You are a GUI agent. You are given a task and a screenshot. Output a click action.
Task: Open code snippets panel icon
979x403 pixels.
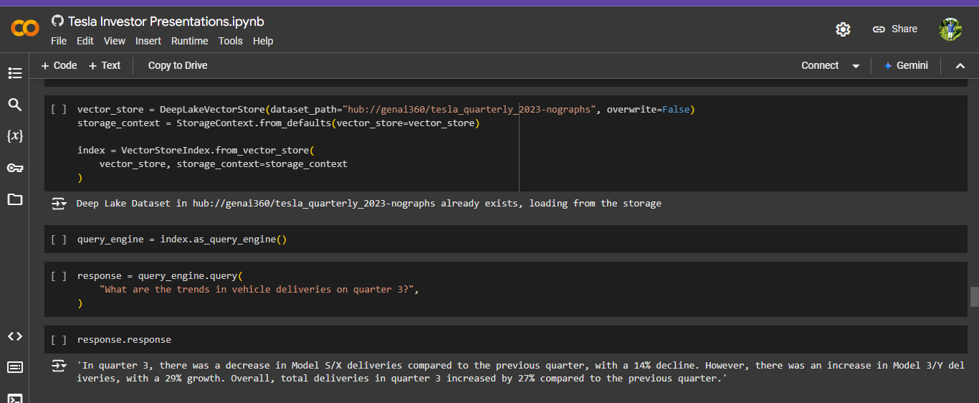click(x=15, y=336)
